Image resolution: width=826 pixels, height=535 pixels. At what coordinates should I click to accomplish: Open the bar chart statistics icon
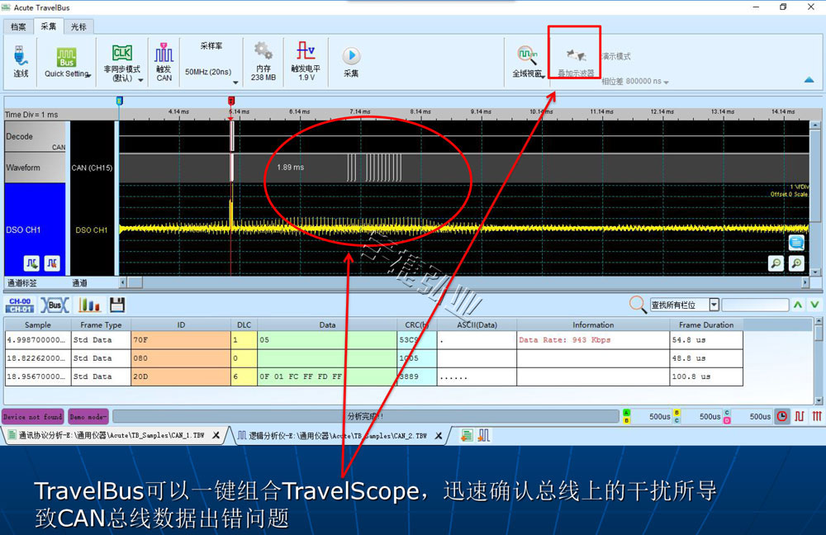[x=89, y=305]
